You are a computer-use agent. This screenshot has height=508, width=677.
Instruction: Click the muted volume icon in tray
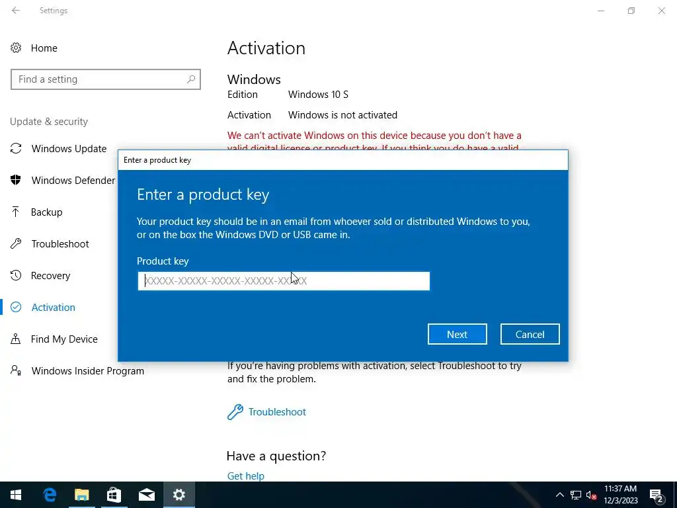(x=591, y=495)
